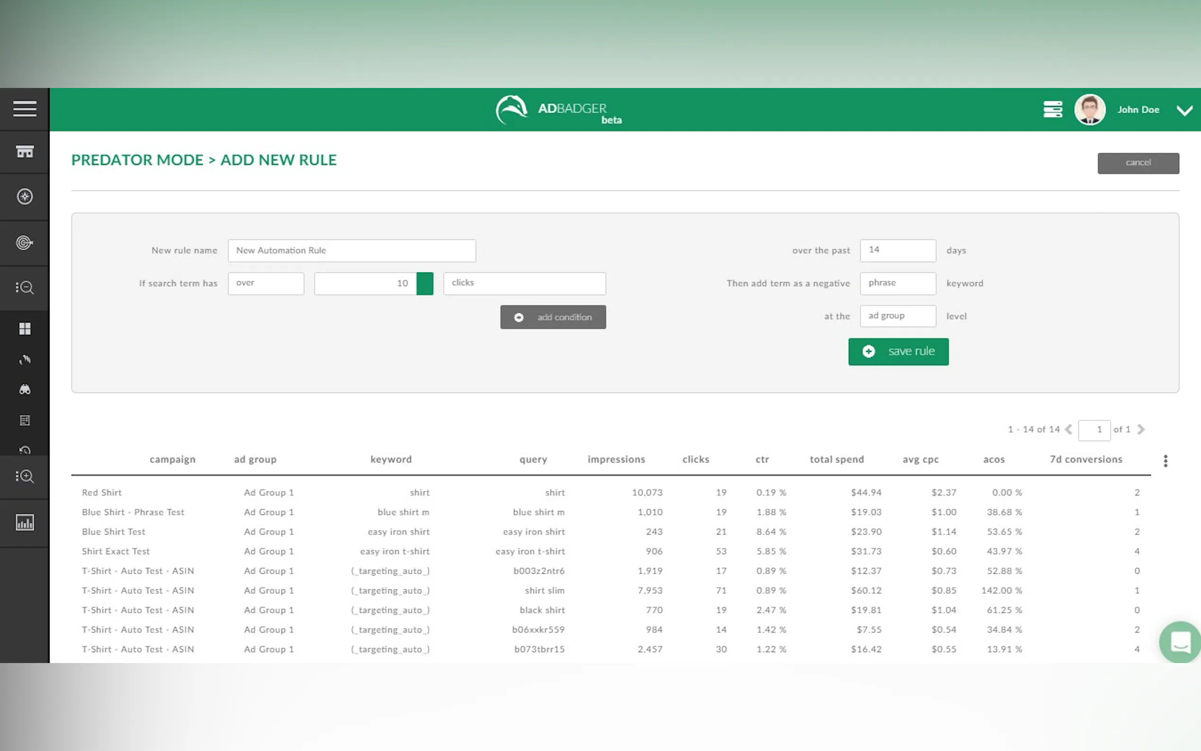Open the four-square grid dashboard icon

coord(24,328)
